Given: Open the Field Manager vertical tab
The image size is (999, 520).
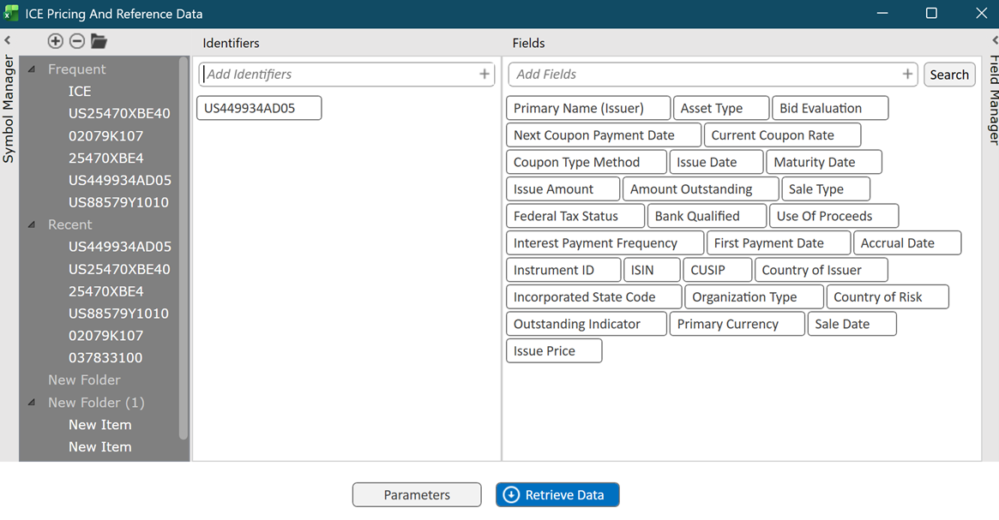Looking at the screenshot, I should [993, 100].
